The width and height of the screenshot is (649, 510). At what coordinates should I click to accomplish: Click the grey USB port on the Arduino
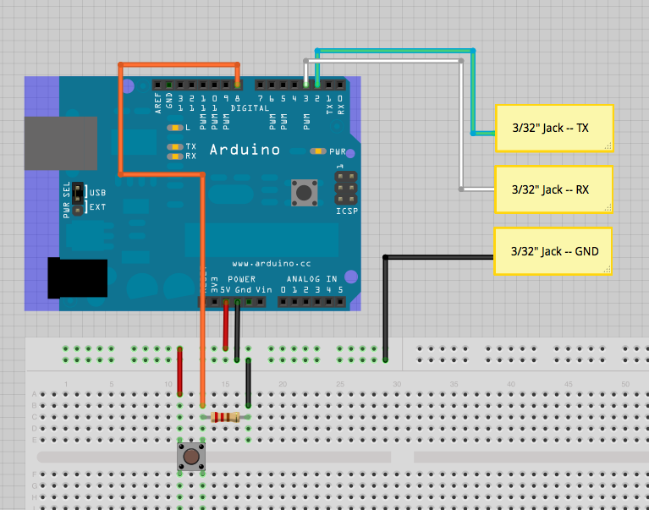pos(61,143)
